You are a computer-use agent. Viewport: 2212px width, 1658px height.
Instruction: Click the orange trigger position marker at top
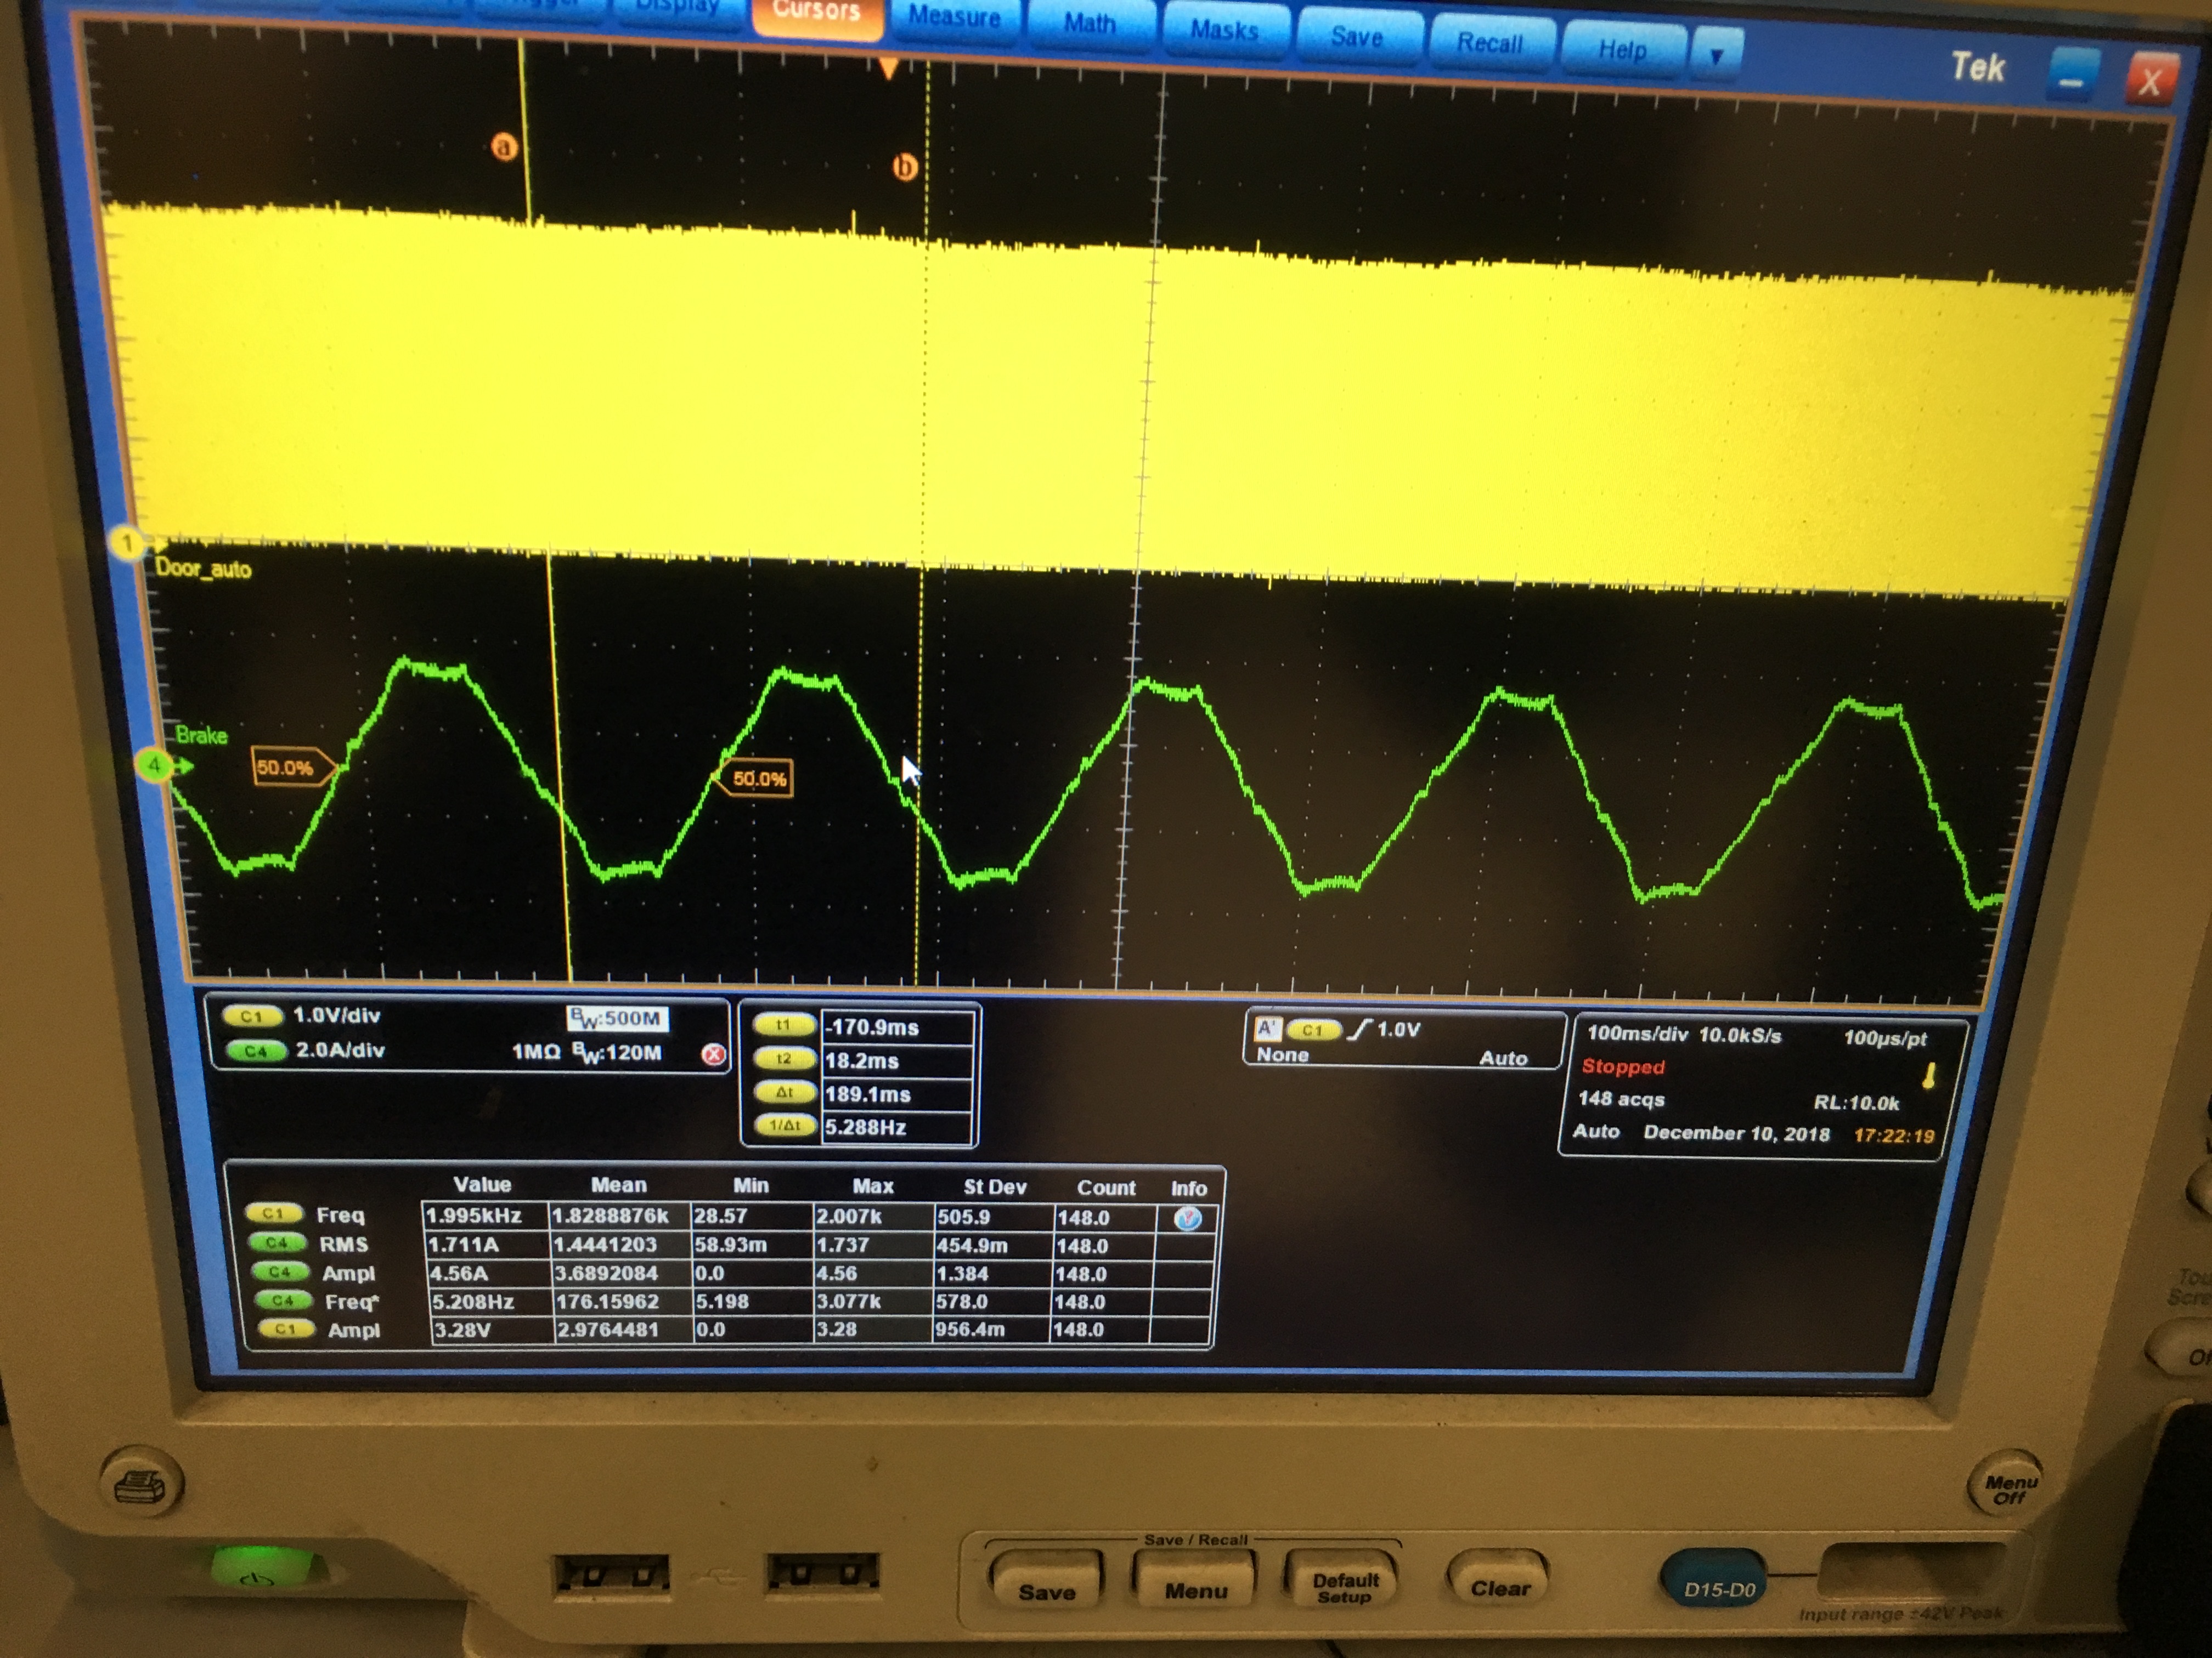888,68
